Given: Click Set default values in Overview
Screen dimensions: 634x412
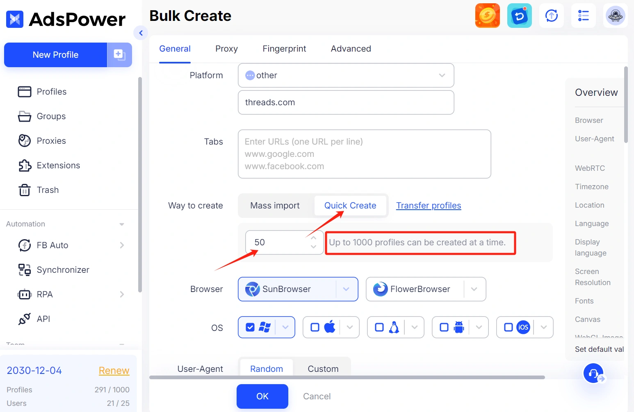Looking at the screenshot, I should 599,349.
